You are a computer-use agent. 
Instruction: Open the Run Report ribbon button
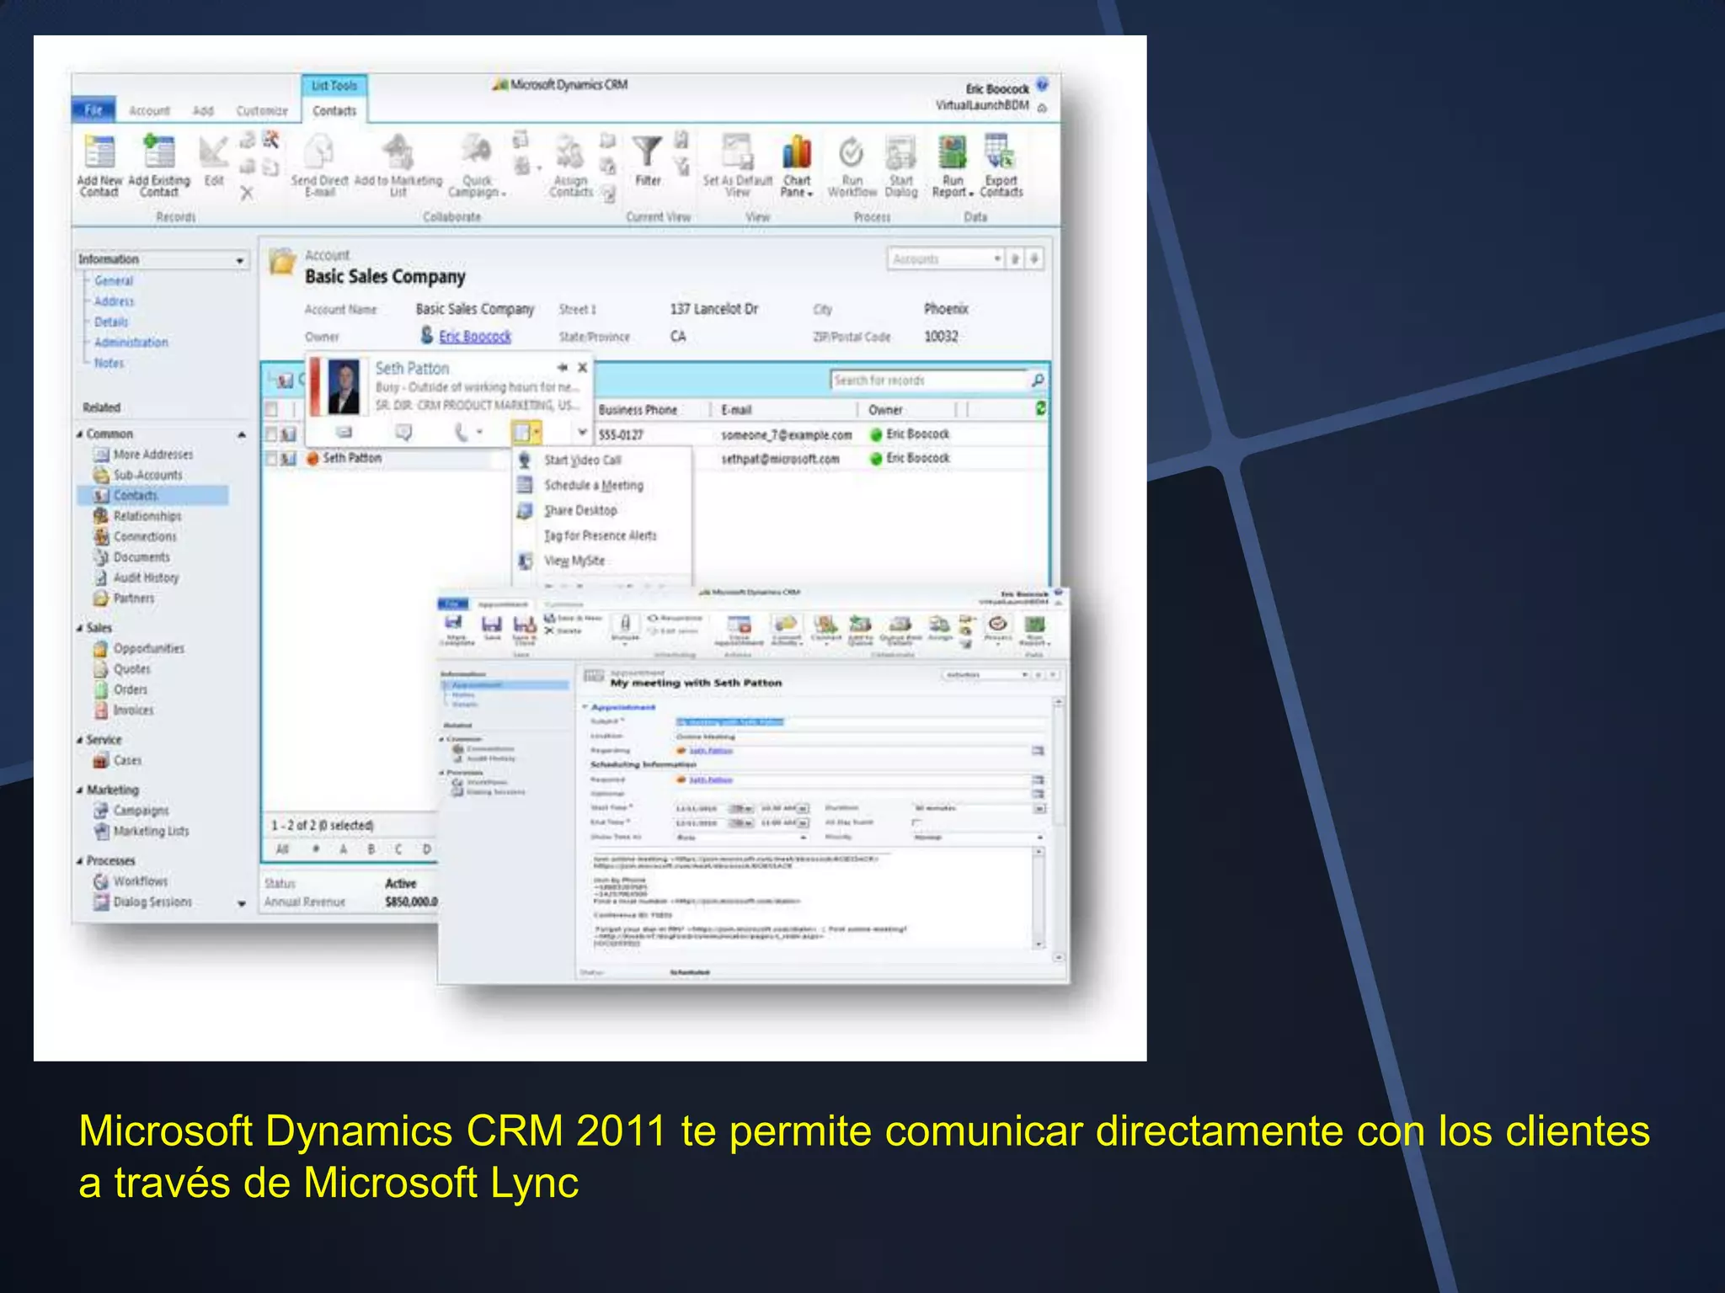tap(953, 166)
